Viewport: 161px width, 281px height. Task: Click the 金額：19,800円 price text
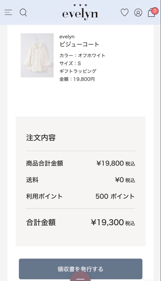[x=77, y=79]
